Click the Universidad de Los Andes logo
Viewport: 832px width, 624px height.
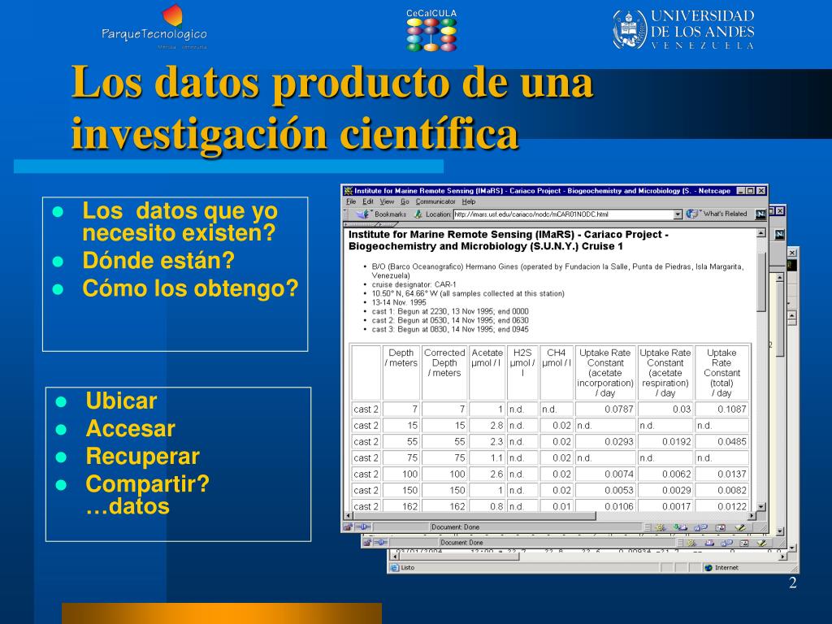pyautogui.click(x=683, y=30)
